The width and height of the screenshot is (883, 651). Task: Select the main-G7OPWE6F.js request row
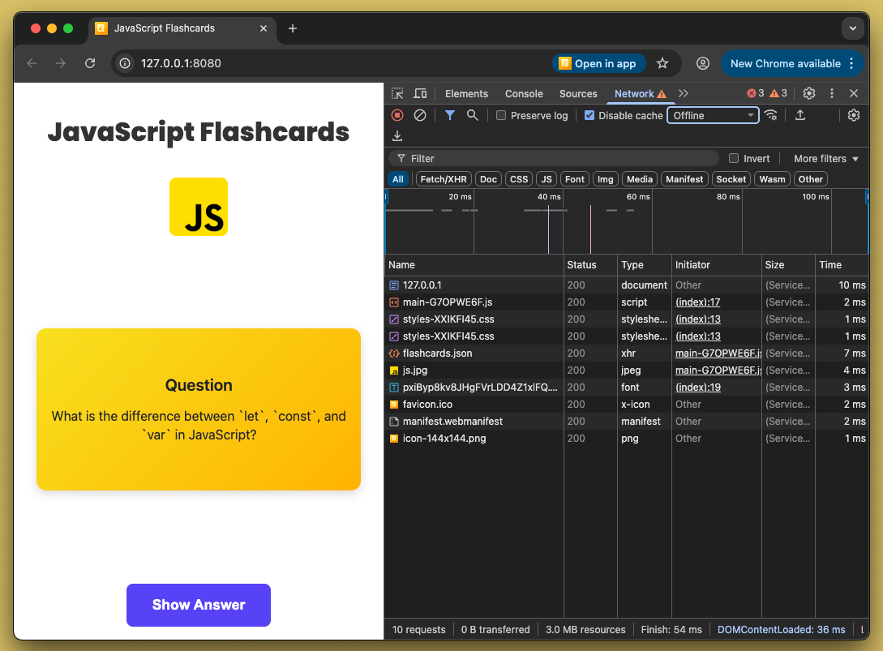627,302
